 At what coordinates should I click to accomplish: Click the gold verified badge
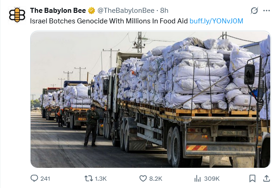91,11
